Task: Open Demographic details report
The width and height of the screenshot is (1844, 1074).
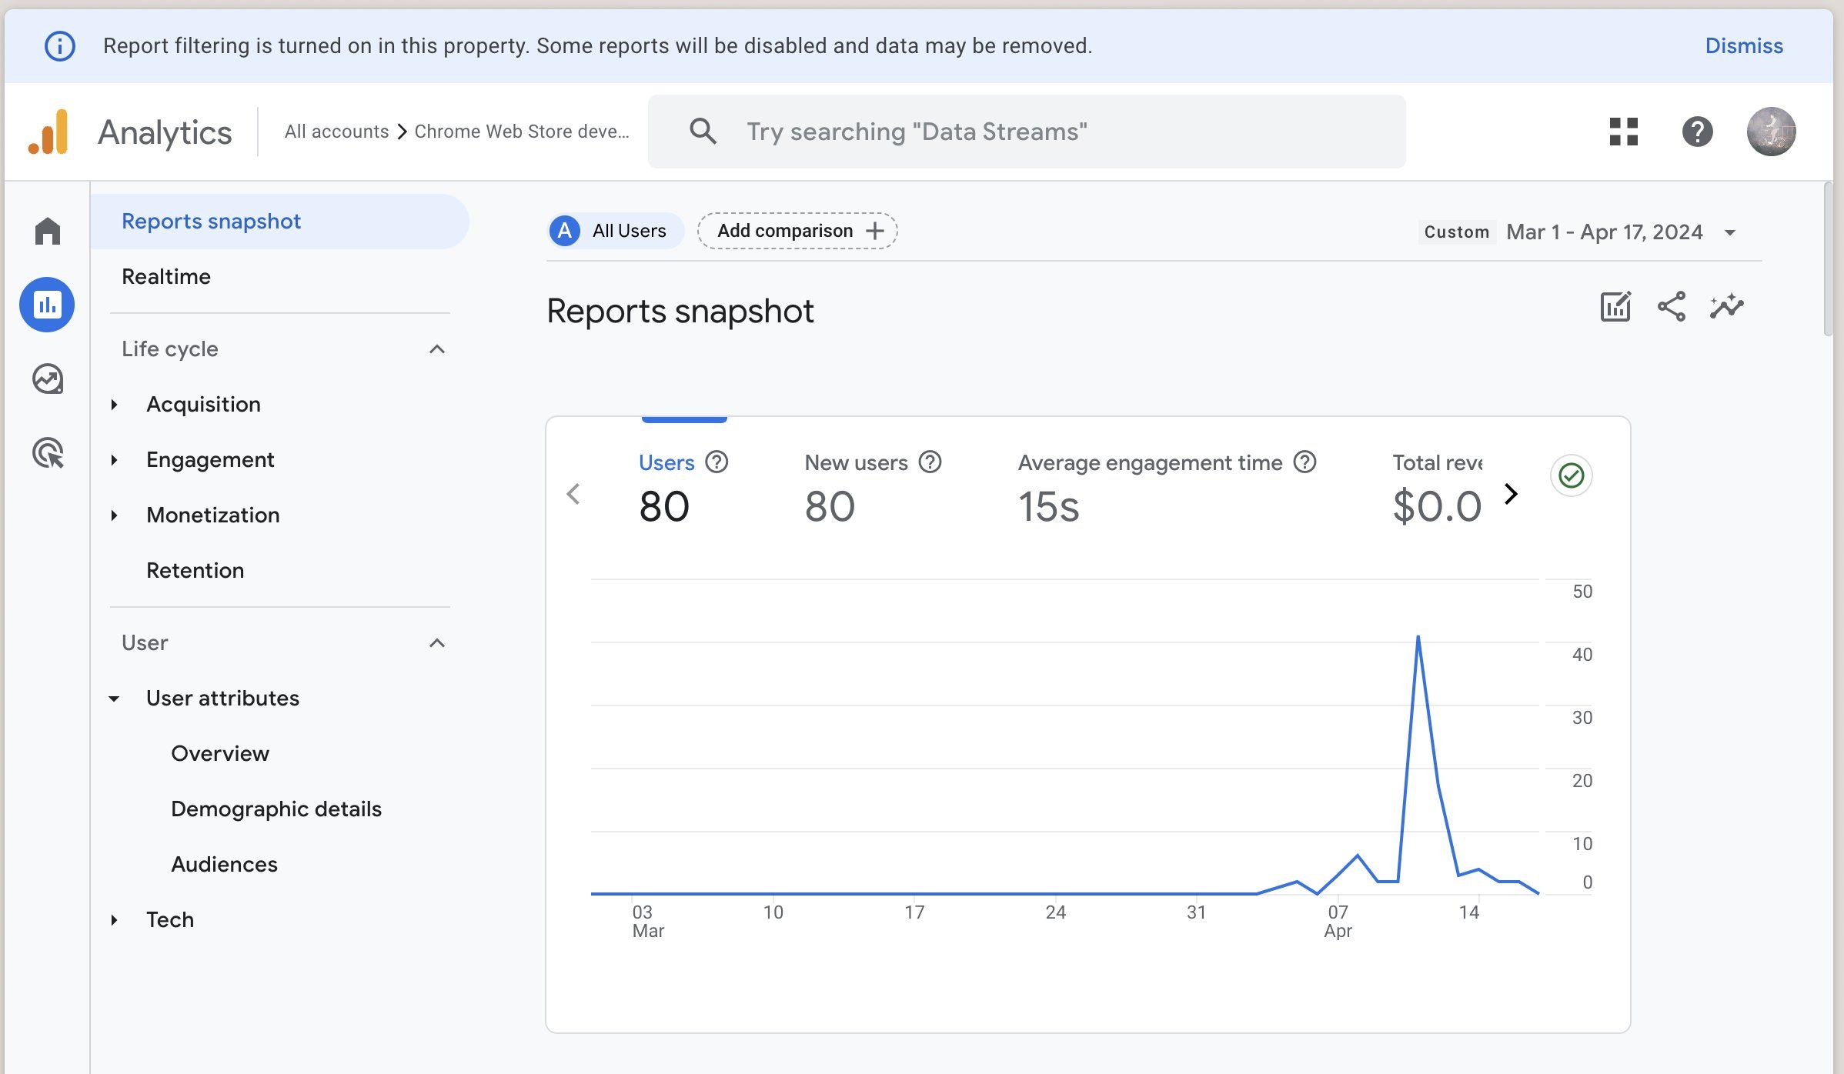Action: pos(276,809)
